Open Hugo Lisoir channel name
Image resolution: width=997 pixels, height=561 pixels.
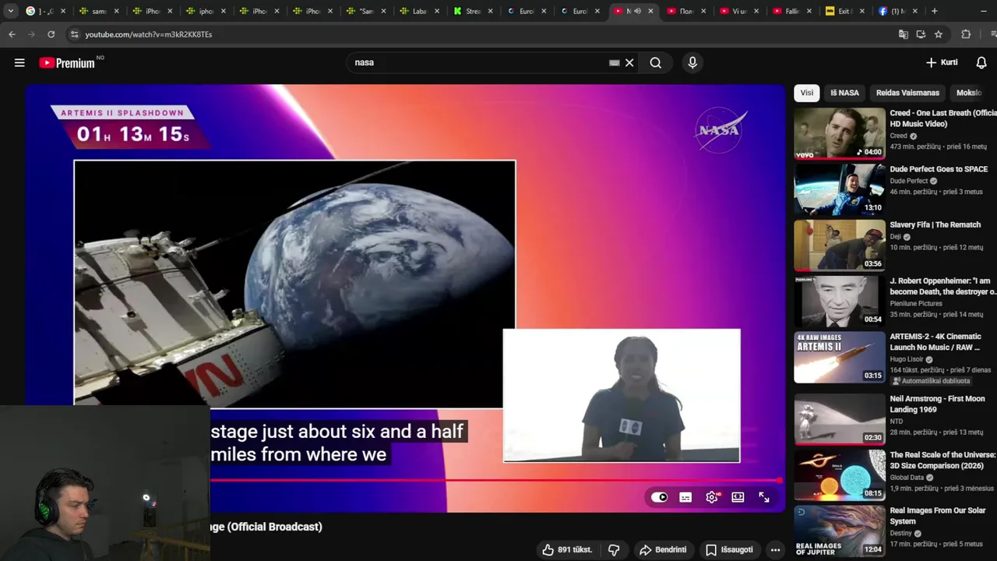tap(907, 359)
